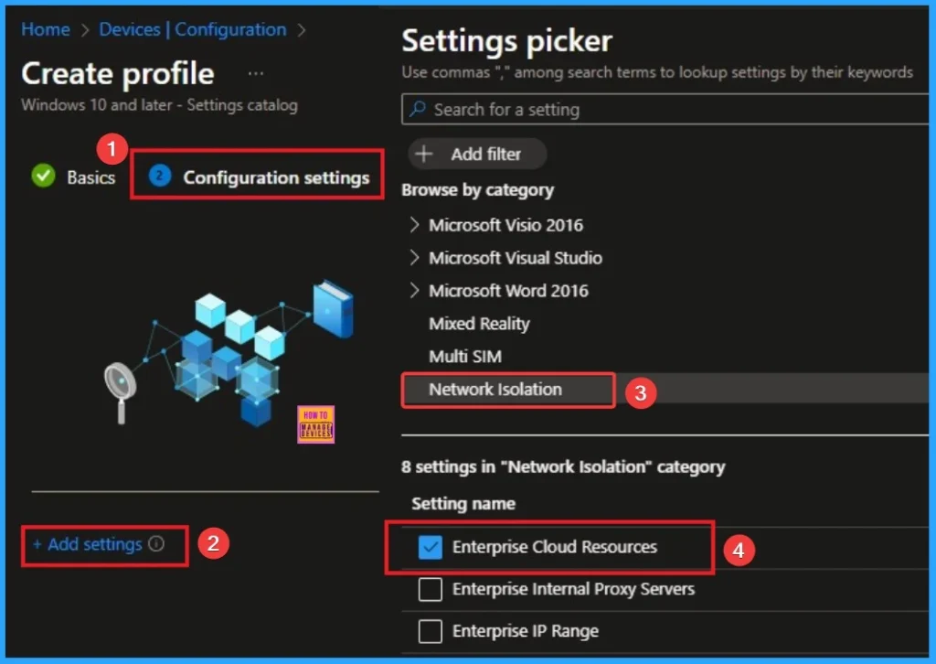Check Enterprise Internal Proxy Servers setting
This screenshot has width=936, height=664.
click(430, 590)
